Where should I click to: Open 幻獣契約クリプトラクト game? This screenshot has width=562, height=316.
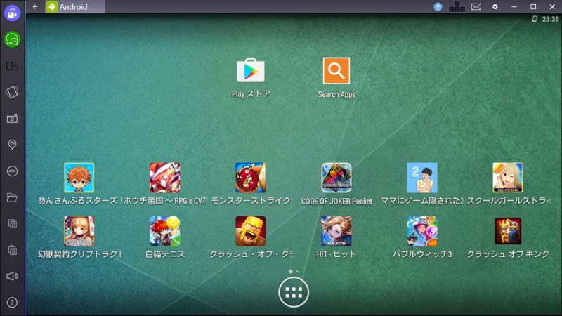click(79, 231)
